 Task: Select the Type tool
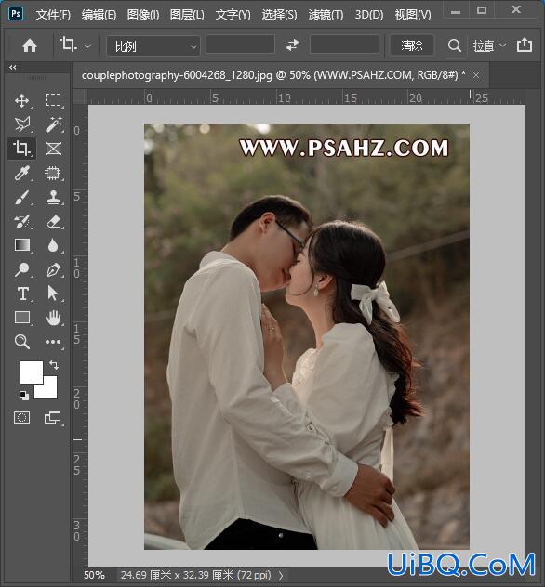[22, 293]
